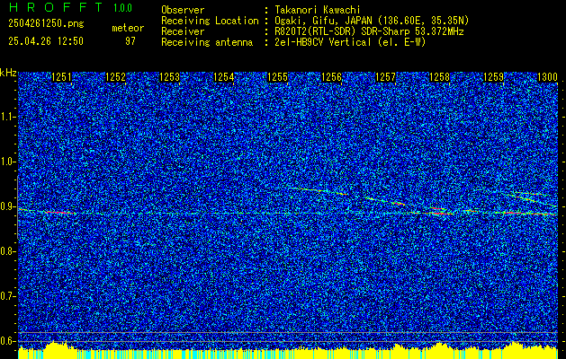This screenshot has height=359, width=566.
Task: Click the meteor label
Action: coord(128,28)
